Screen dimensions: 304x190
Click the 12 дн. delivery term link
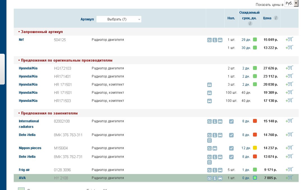(246, 148)
